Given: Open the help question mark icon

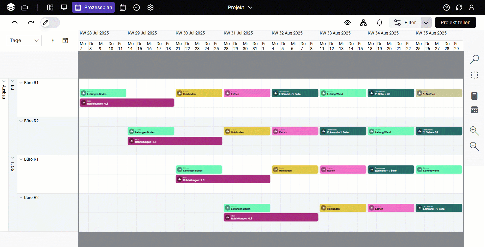Looking at the screenshot, I should click(446, 8).
